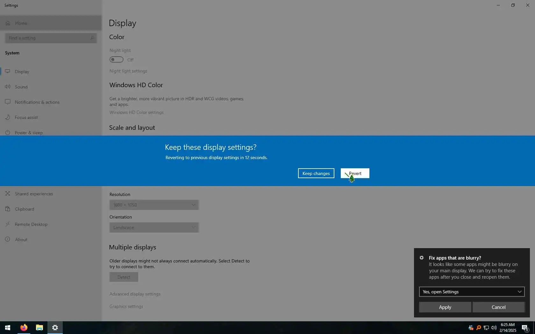Screen dimensions: 535x334
Task: Close the Settings window
Action: [528, 5]
